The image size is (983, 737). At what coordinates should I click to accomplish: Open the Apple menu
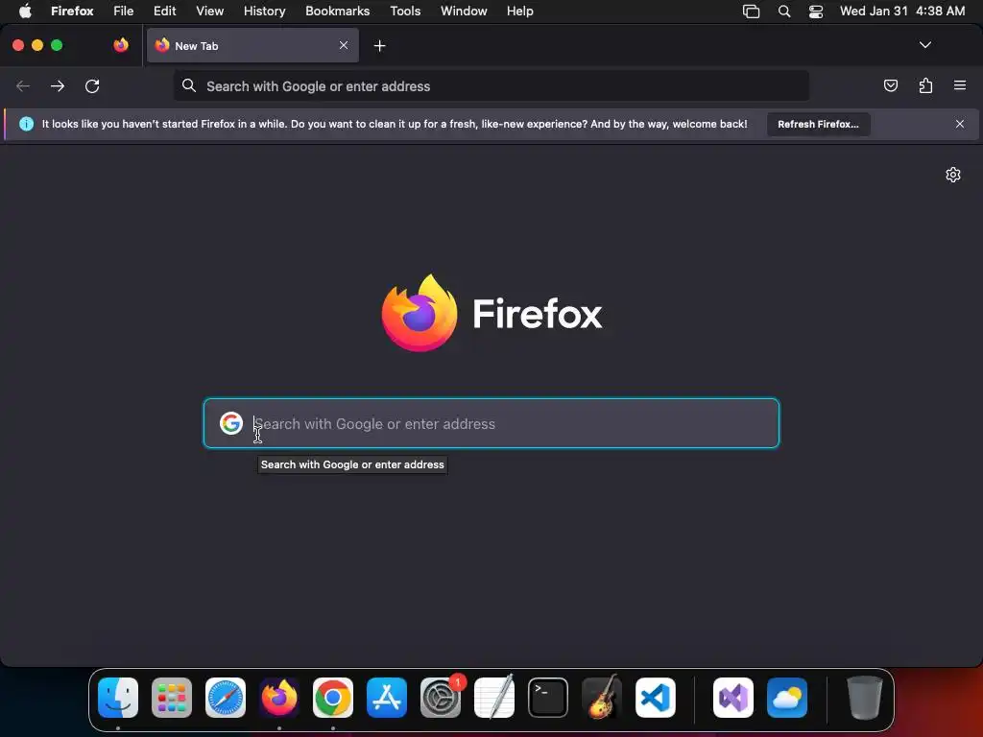(25, 12)
